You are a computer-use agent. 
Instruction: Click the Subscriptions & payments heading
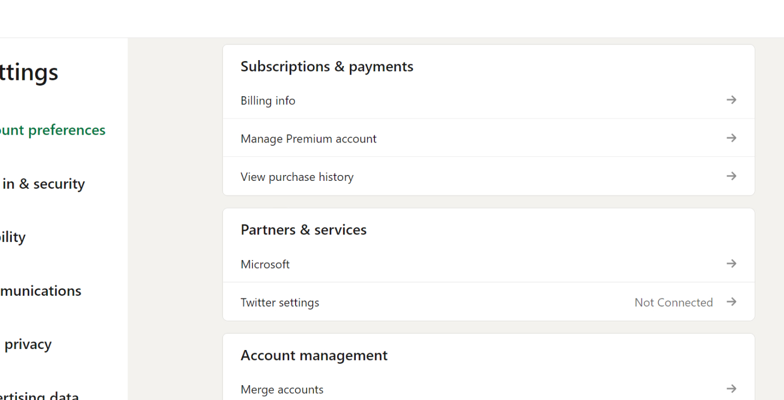[x=326, y=66]
